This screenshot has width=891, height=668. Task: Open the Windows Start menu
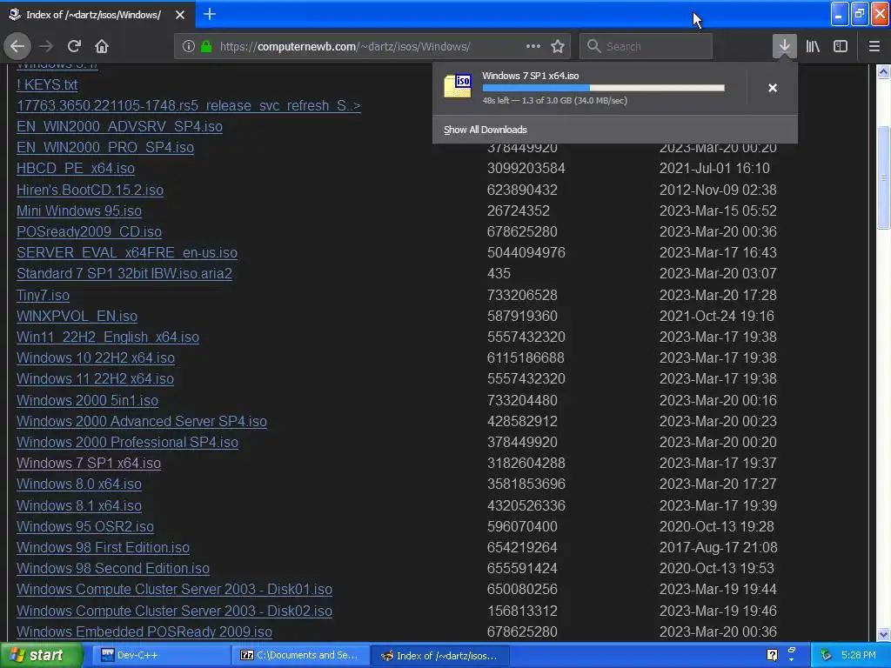pos(41,655)
